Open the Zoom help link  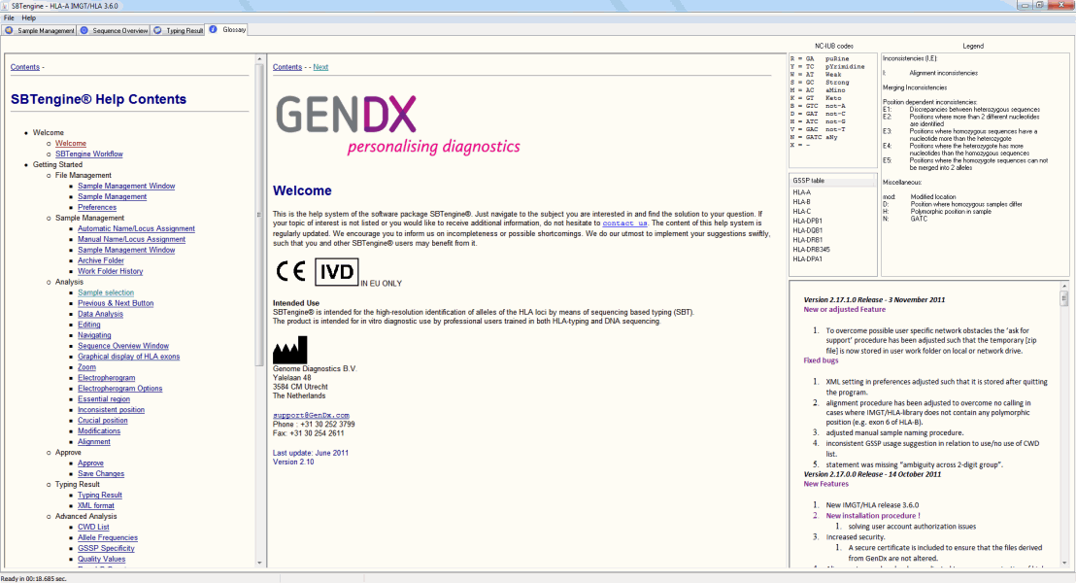pyautogui.click(x=86, y=367)
